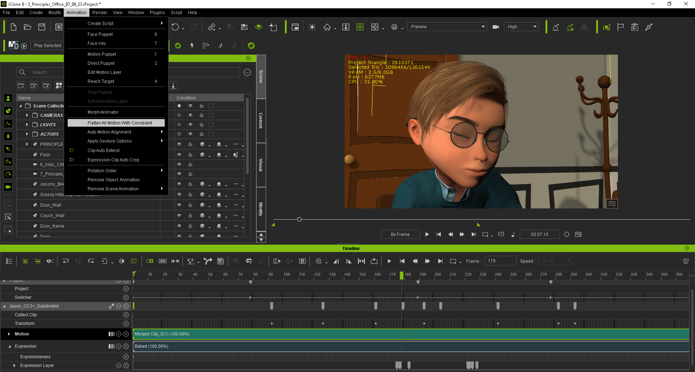The height and width of the screenshot is (372, 695).
Task: Switch to the Content side tab
Action: point(261,121)
